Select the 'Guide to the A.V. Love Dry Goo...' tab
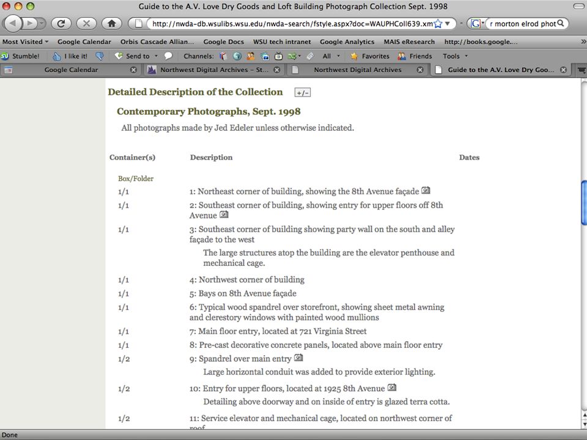This screenshot has width=587, height=440. click(501, 70)
